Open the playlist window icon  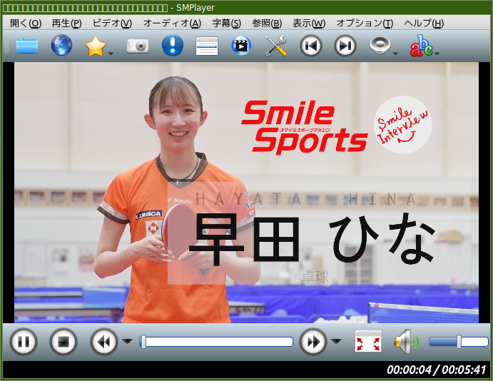(207, 46)
